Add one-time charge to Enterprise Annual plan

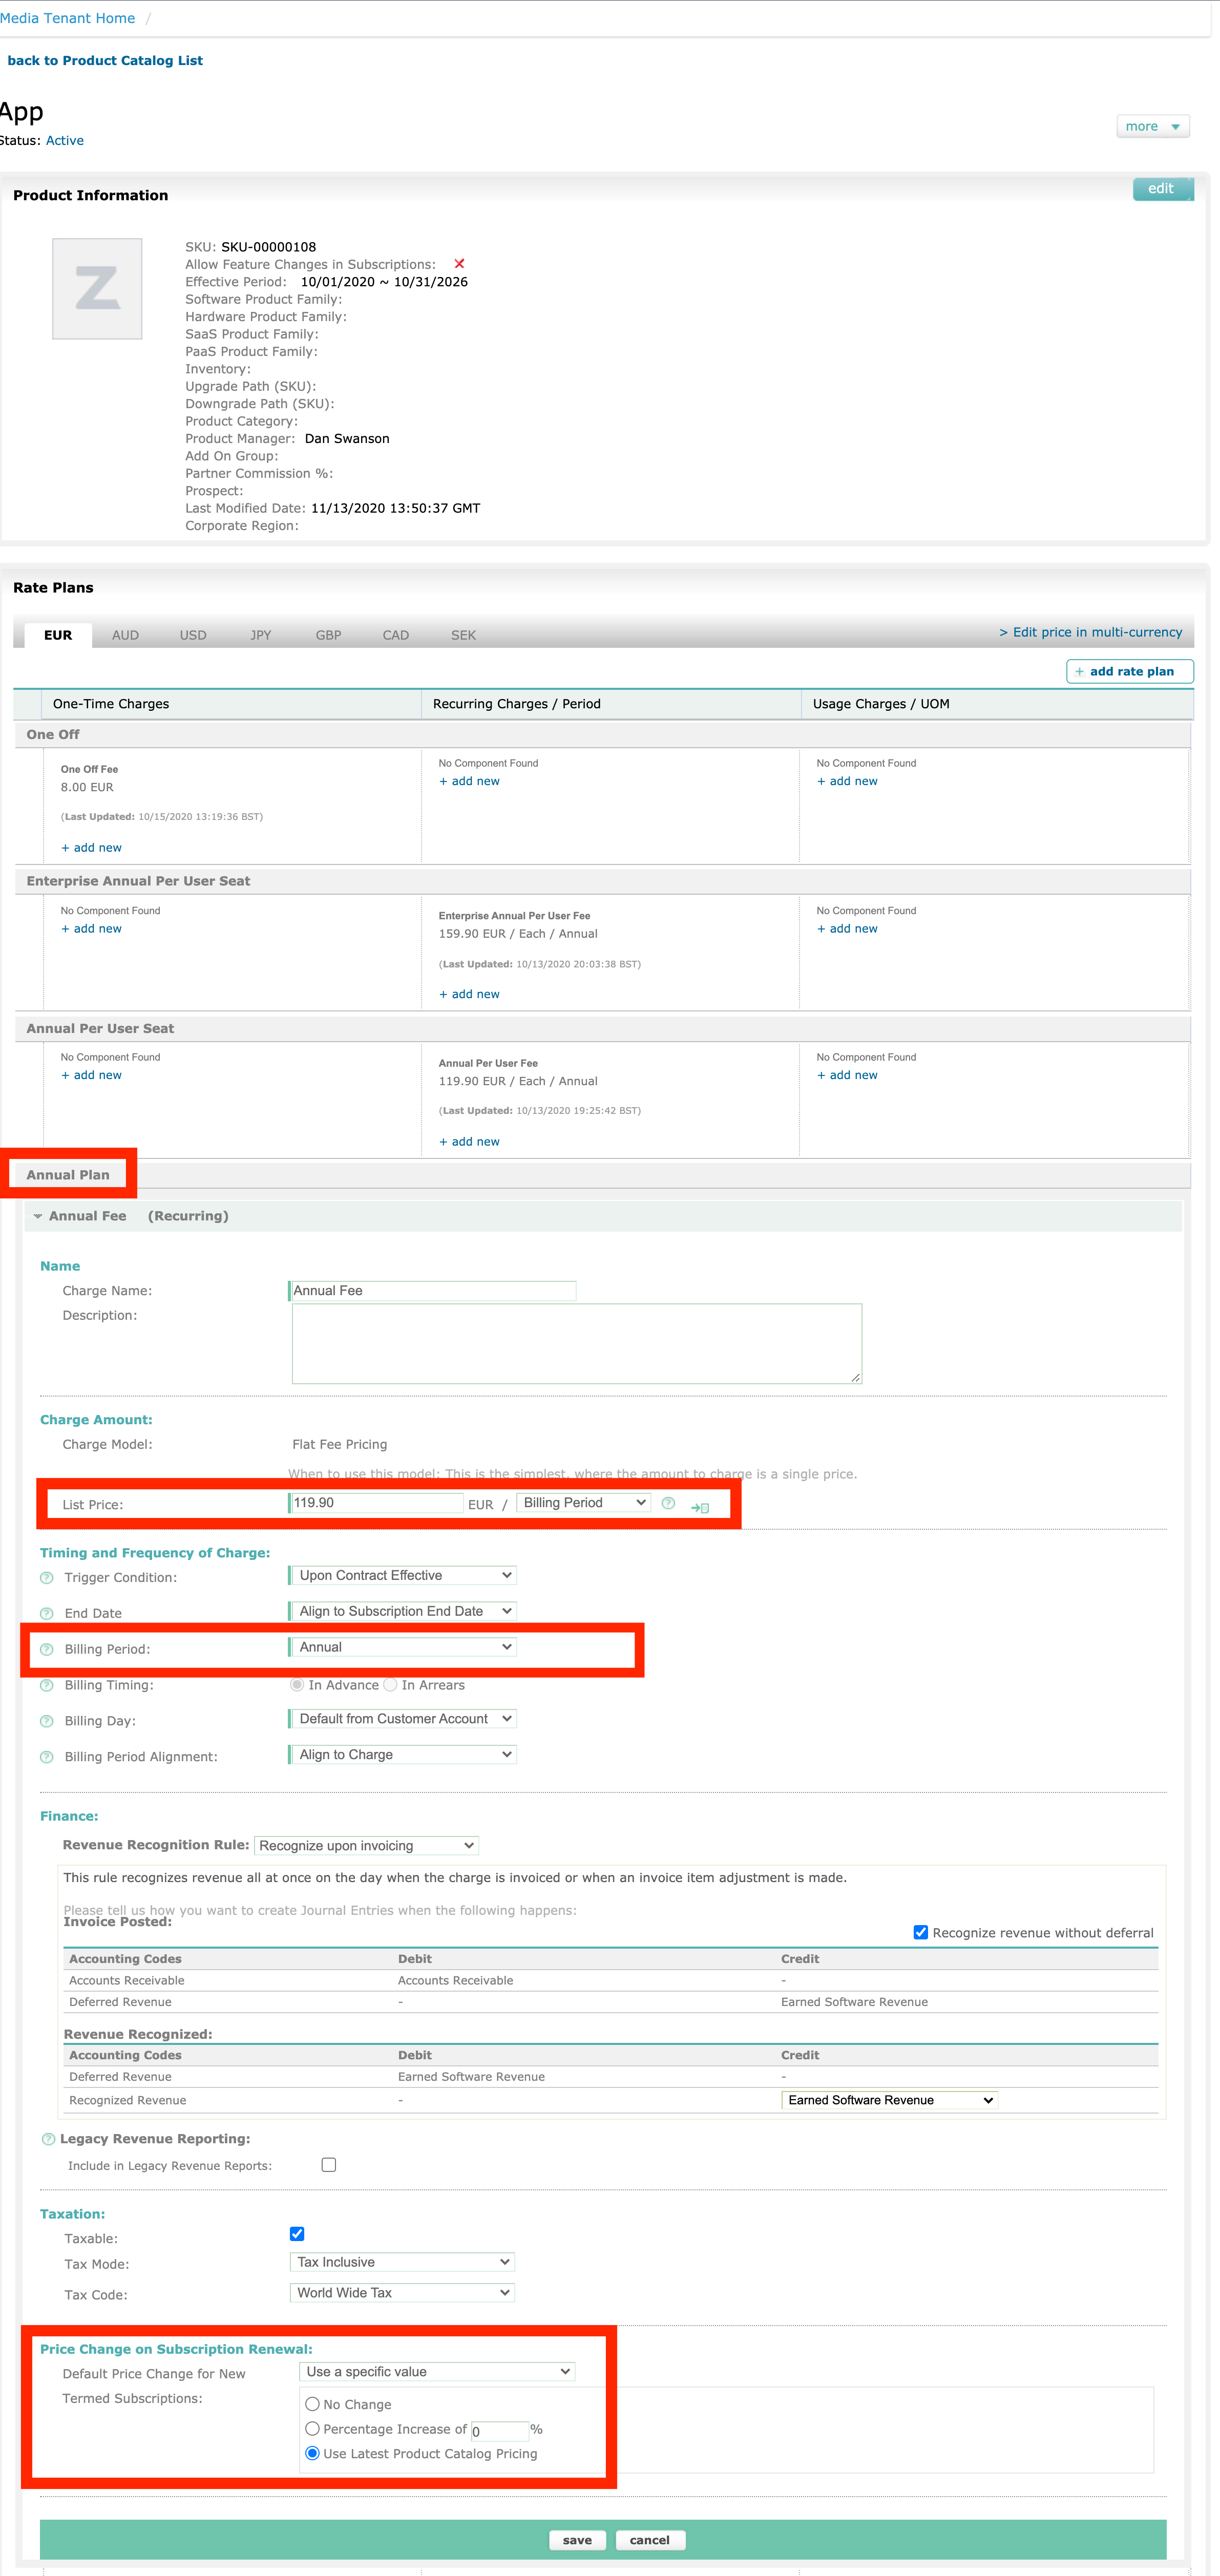point(91,929)
